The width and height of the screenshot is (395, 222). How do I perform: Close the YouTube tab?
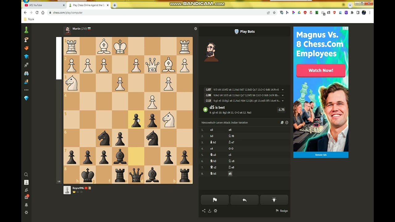[x=64, y=5]
